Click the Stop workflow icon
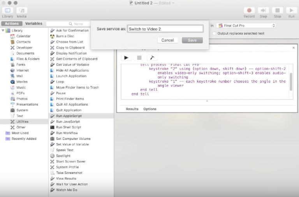Image resolution: width=299 pixels, height=197 pixels. click(277, 10)
